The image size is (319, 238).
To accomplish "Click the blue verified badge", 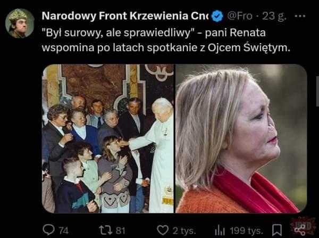I will pos(217,16).
